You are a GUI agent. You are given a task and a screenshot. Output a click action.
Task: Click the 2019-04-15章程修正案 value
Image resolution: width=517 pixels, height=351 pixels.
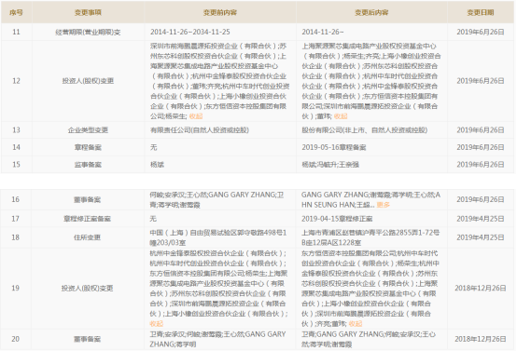[x=337, y=219]
